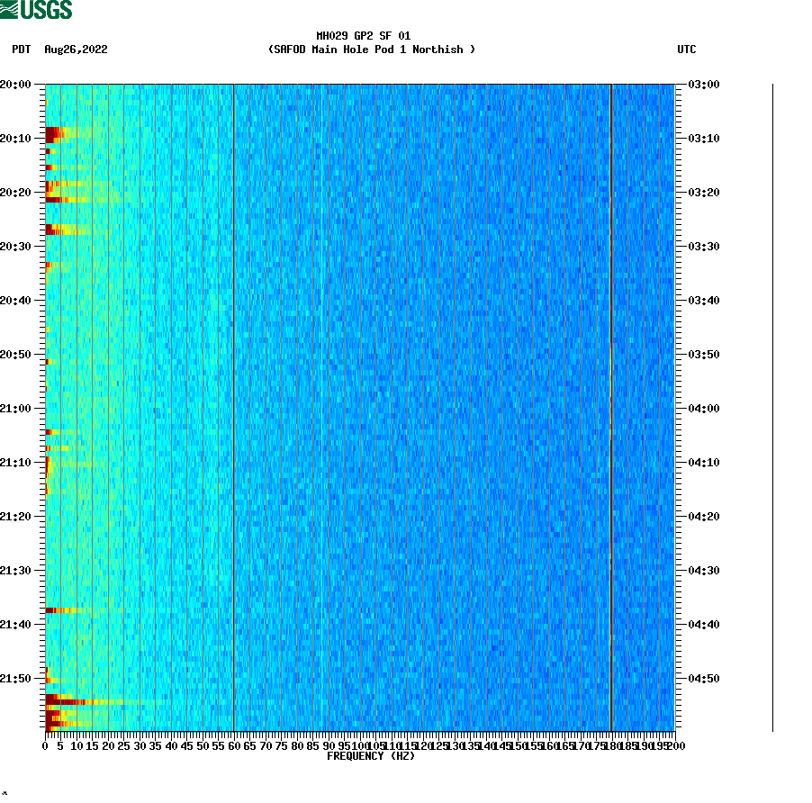Viewport: 812px width, 803px height.
Task: Click the Aug26,2022 date text
Action: [x=76, y=50]
